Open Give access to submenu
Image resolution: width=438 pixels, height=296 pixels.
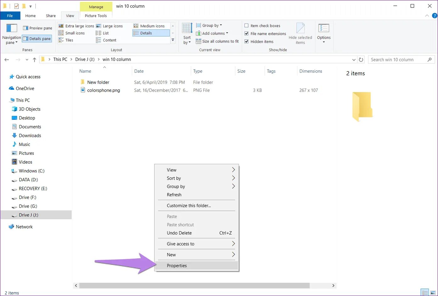click(197, 244)
